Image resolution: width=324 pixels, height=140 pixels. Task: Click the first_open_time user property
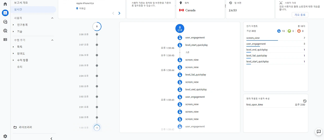click(x=255, y=105)
